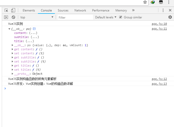Open source link app.js:11
This screenshot has height=127, width=174.
click(x=159, y=29)
